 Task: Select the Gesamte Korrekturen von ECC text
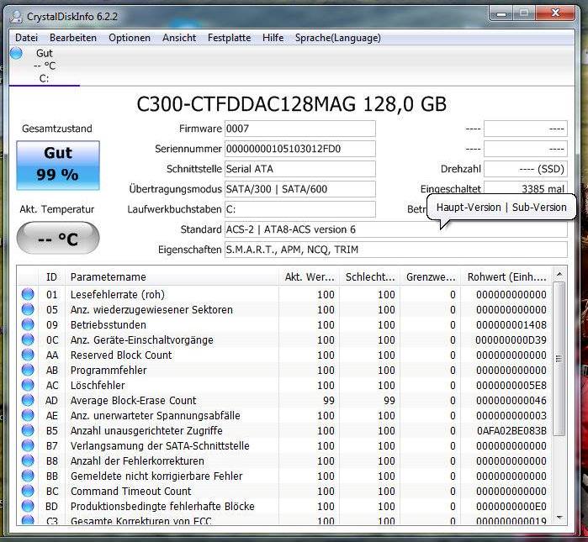click(x=141, y=521)
